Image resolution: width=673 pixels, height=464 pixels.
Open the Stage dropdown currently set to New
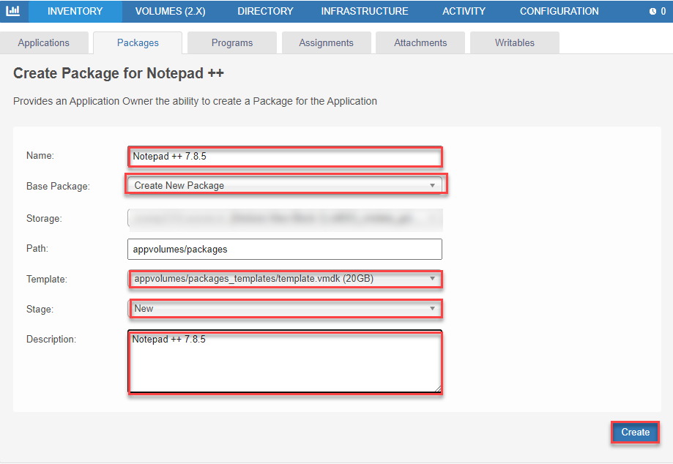coord(286,308)
